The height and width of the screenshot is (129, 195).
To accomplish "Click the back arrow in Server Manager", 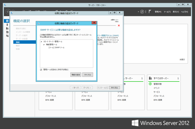I will click(x=8, y=12).
